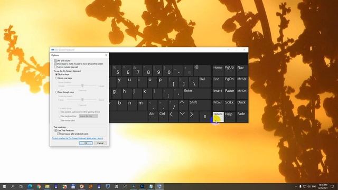
Task: Click the Home key
Action: coord(218,70)
